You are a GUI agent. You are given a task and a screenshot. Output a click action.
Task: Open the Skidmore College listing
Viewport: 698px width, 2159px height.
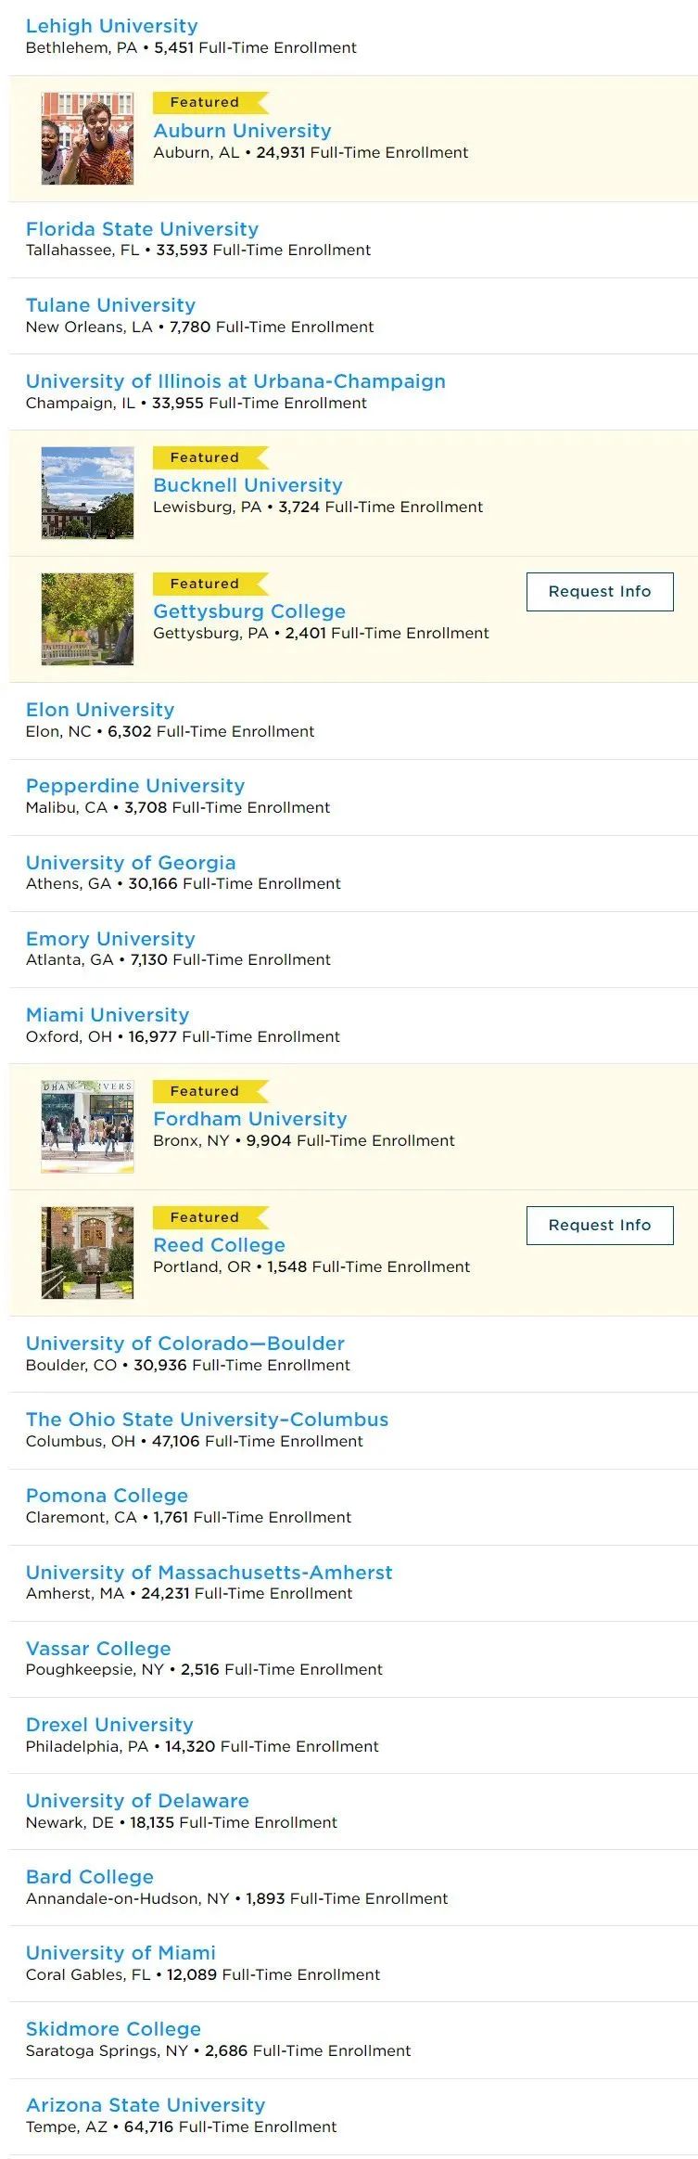(x=113, y=2029)
